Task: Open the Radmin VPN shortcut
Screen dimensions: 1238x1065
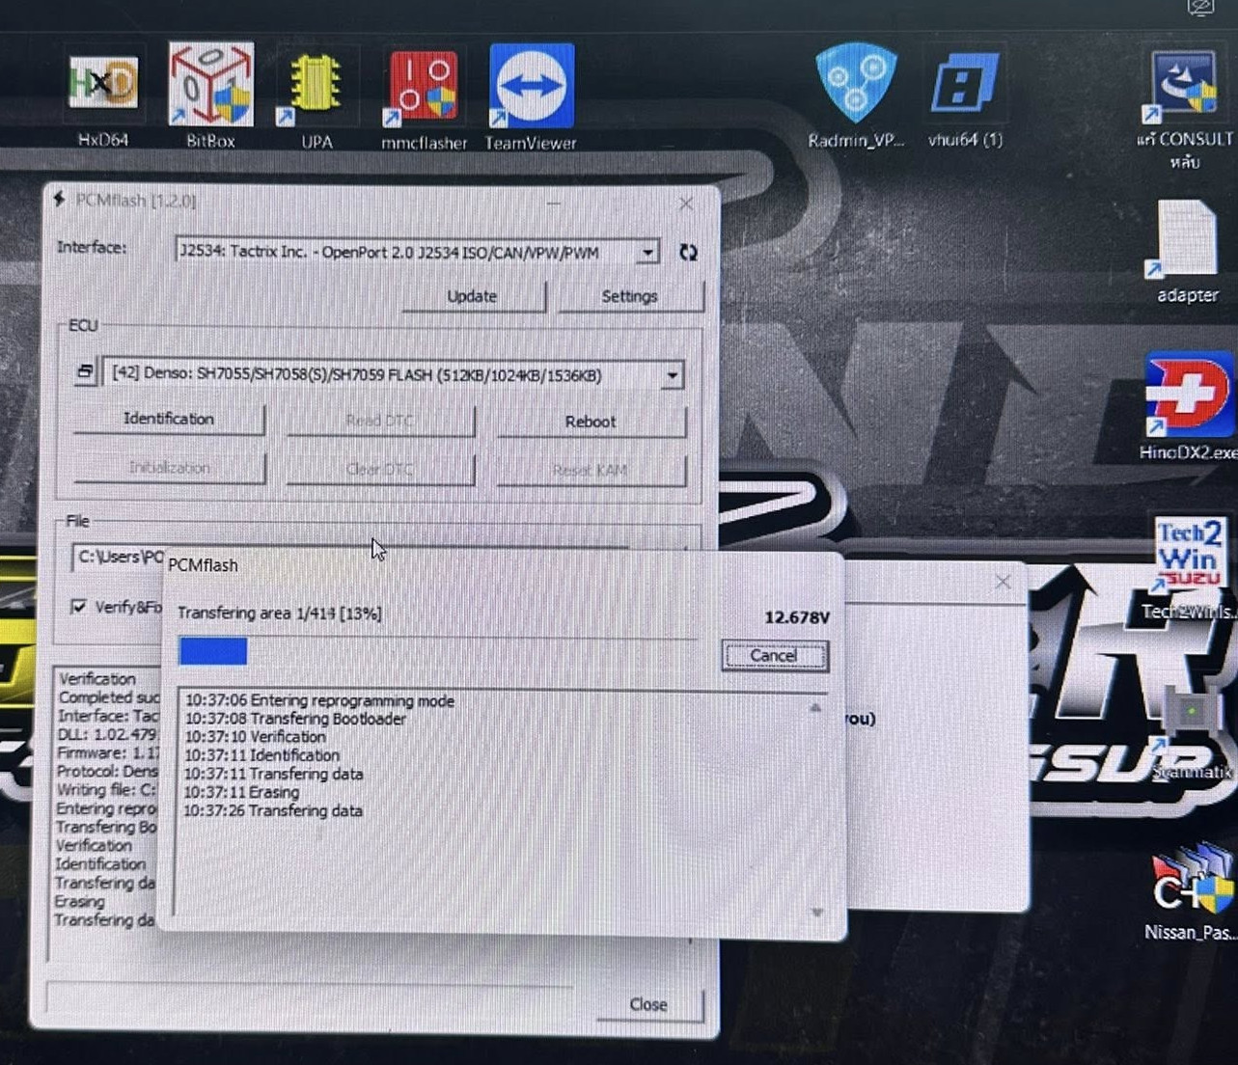Action: [856, 96]
